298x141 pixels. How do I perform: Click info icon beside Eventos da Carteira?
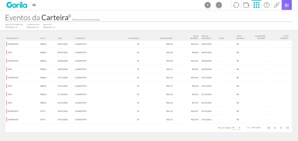point(70,16)
